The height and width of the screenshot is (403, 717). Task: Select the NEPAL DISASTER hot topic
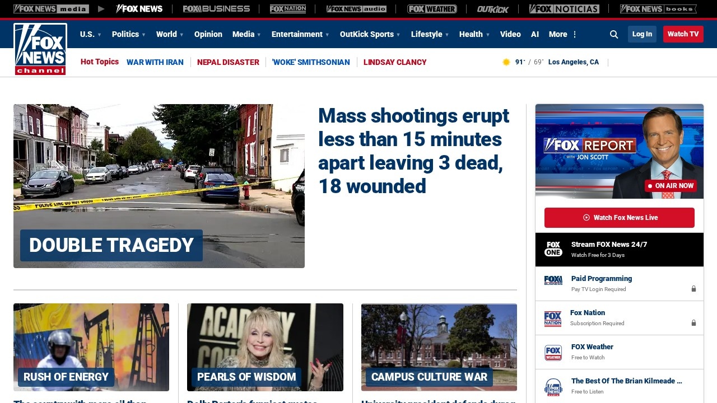pyautogui.click(x=228, y=62)
